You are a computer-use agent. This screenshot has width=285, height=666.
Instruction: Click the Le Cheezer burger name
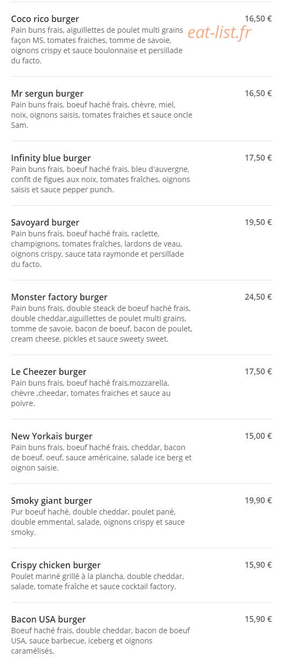49,372
